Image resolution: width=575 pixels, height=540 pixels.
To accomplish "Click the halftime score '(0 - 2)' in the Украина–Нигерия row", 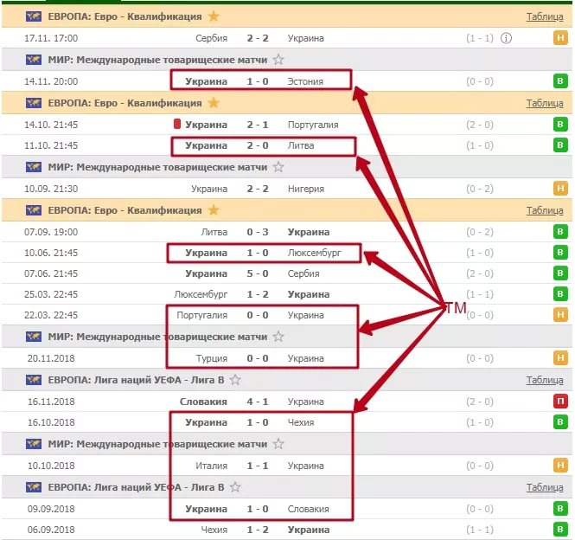I will coord(480,189).
